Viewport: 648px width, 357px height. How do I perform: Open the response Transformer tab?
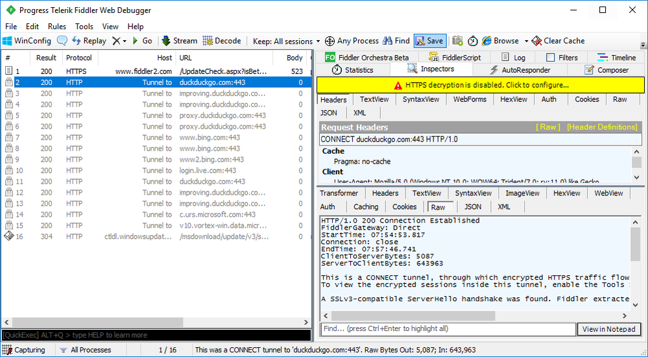pyautogui.click(x=339, y=193)
